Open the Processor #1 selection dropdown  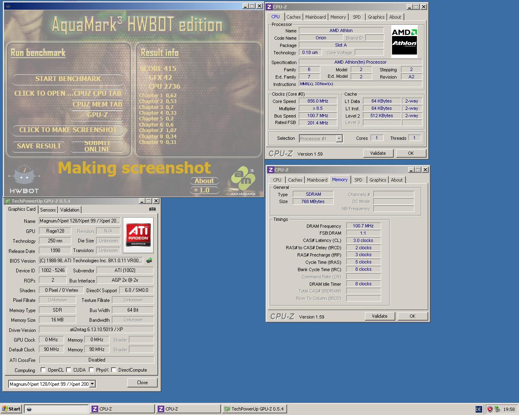pos(339,139)
